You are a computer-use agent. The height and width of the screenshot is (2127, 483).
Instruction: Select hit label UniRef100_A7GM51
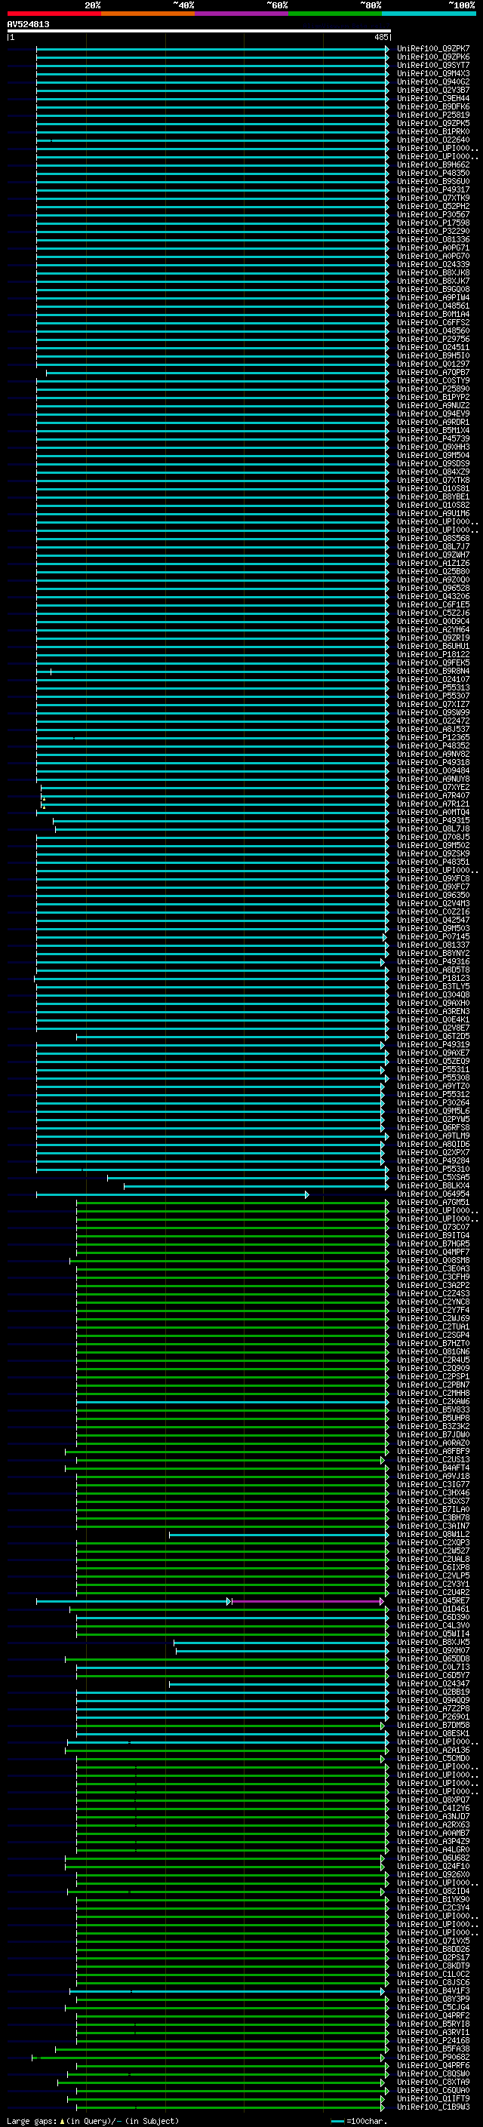[433, 1202]
